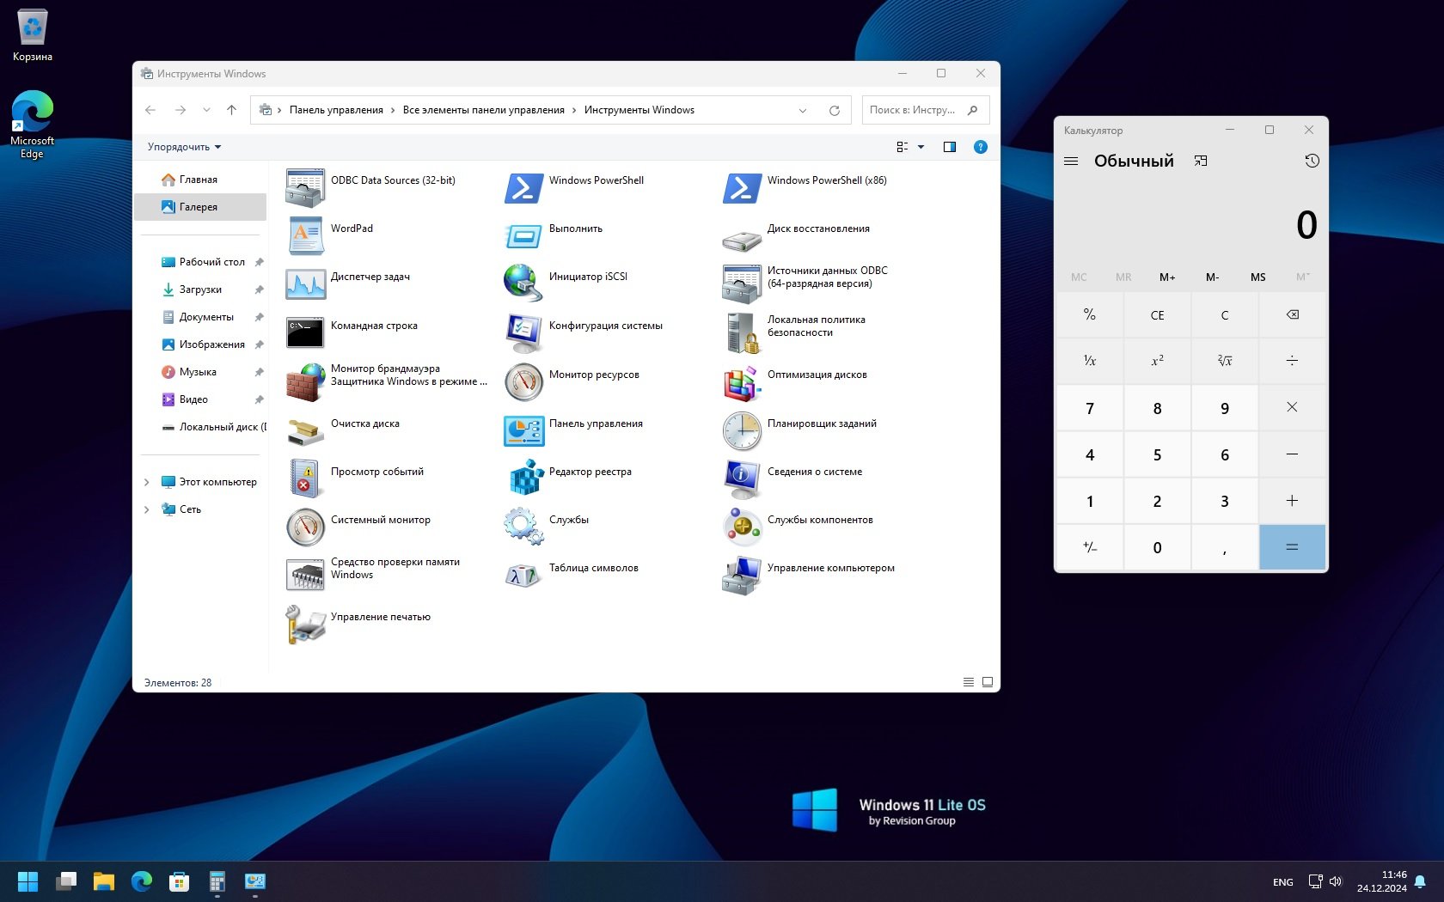Switch to large icons view in status bar
Screen dimensions: 1444x902
(988, 682)
